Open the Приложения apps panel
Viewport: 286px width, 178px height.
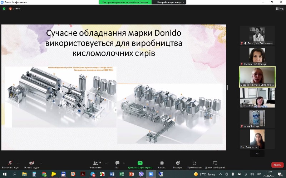click(x=194, y=163)
